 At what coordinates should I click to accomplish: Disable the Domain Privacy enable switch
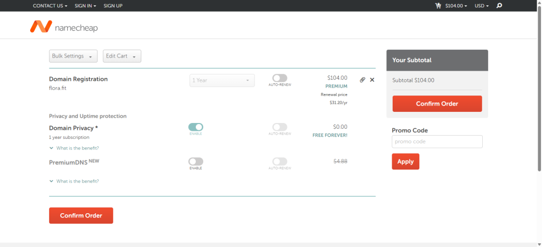pyautogui.click(x=196, y=127)
